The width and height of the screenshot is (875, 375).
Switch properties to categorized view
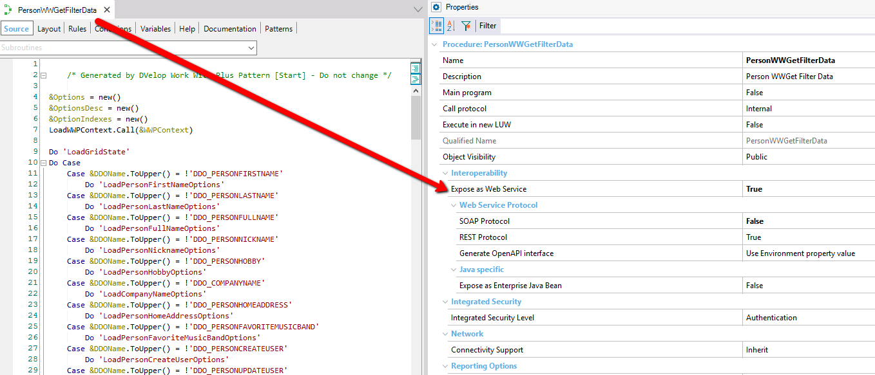click(x=436, y=26)
